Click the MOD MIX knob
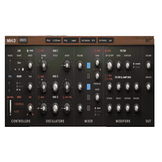 30,108
